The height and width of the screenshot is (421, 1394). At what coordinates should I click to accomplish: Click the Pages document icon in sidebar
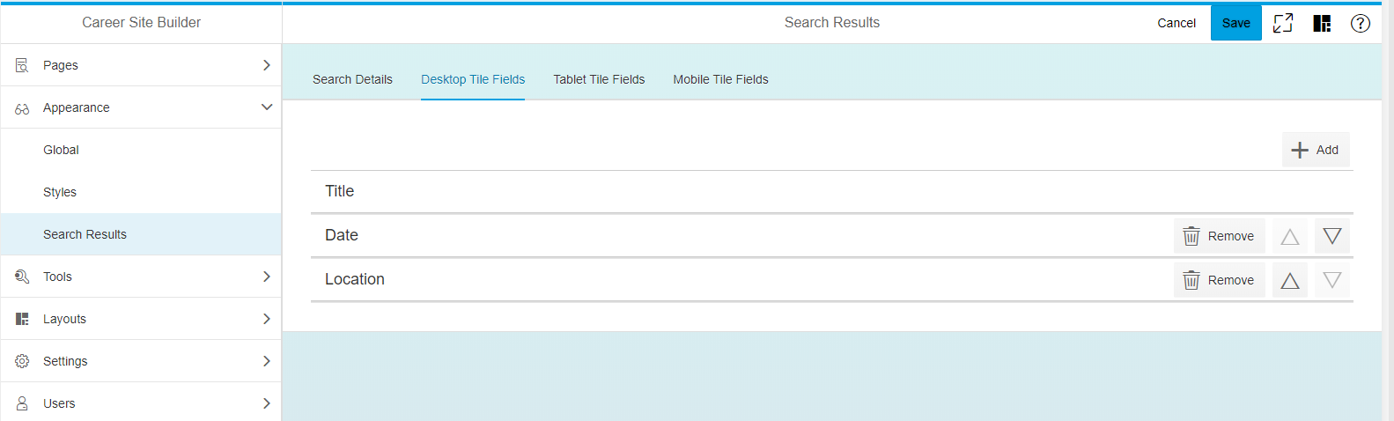pyautogui.click(x=22, y=65)
